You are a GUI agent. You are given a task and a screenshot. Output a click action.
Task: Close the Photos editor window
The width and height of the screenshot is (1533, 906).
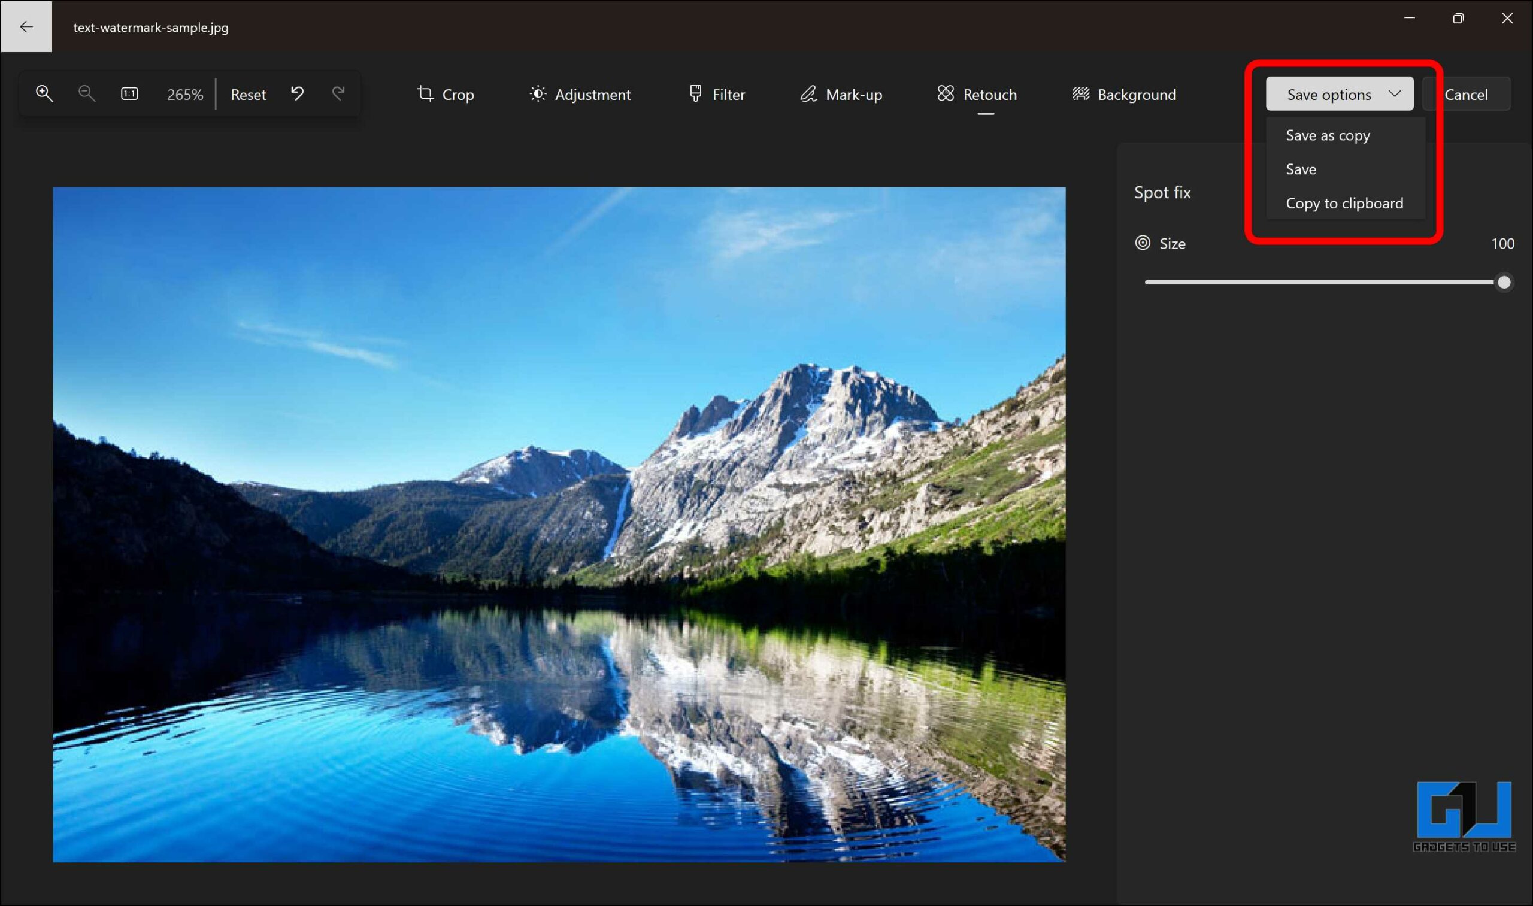tap(1507, 19)
